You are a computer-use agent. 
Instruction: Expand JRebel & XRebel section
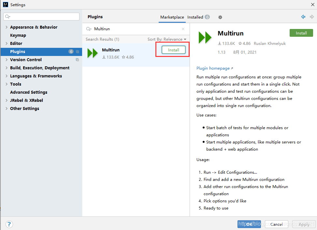7,100
